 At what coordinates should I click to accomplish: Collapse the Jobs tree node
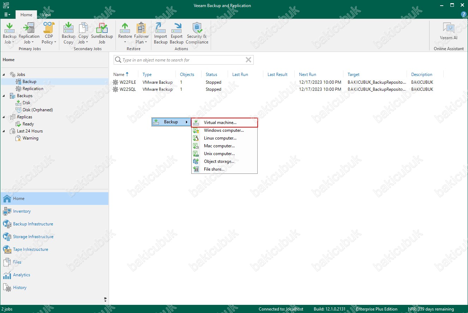pos(4,75)
